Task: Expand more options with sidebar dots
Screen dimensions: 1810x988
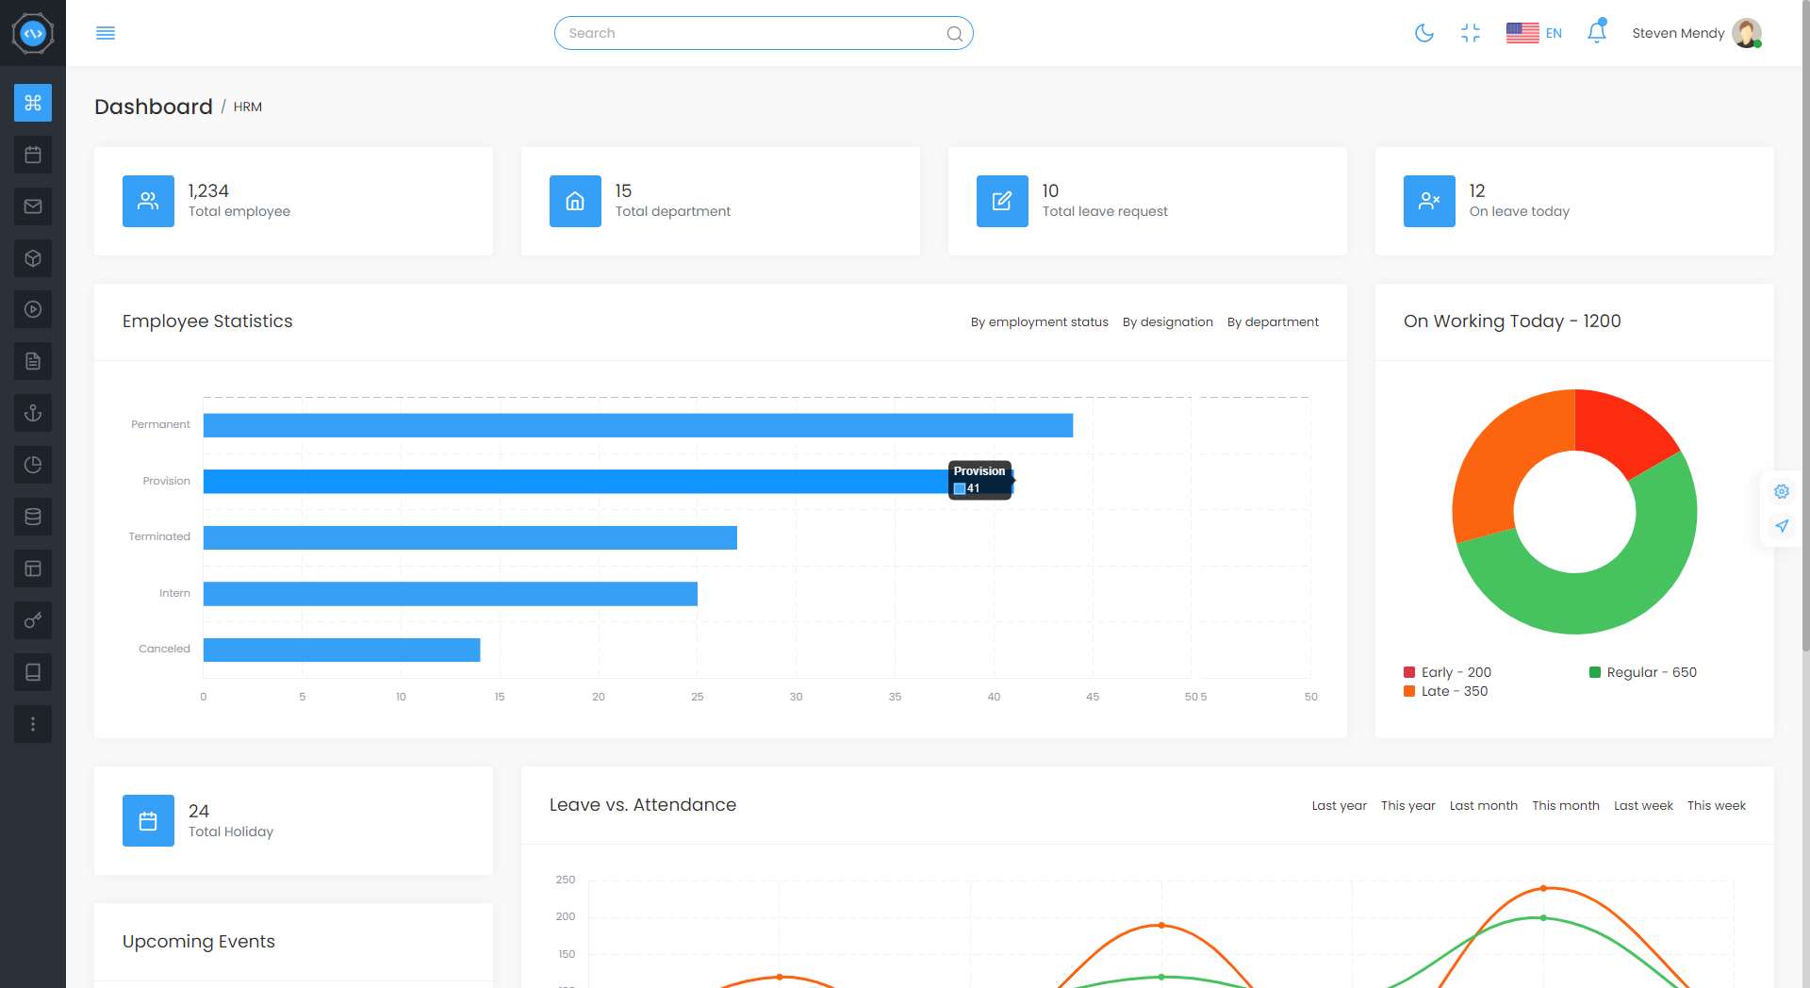Action: click(x=33, y=724)
